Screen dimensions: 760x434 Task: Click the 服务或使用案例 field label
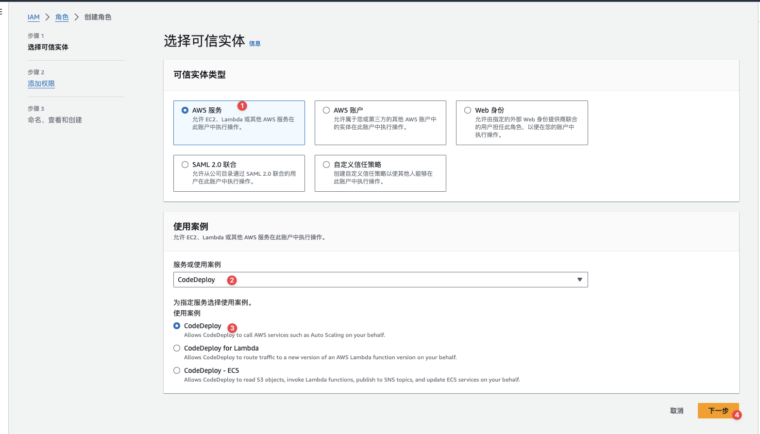[x=197, y=265]
